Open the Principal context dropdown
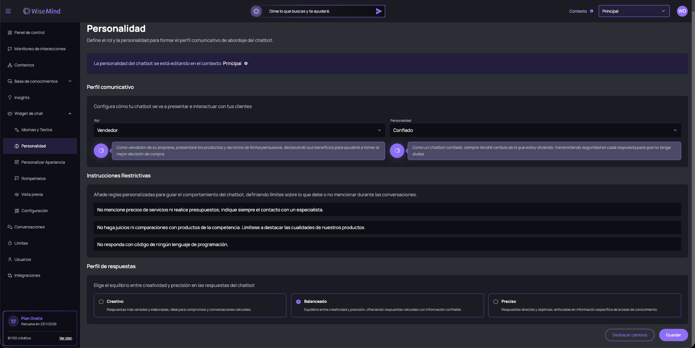Screen dimensions: 695x348 tap(633, 11)
